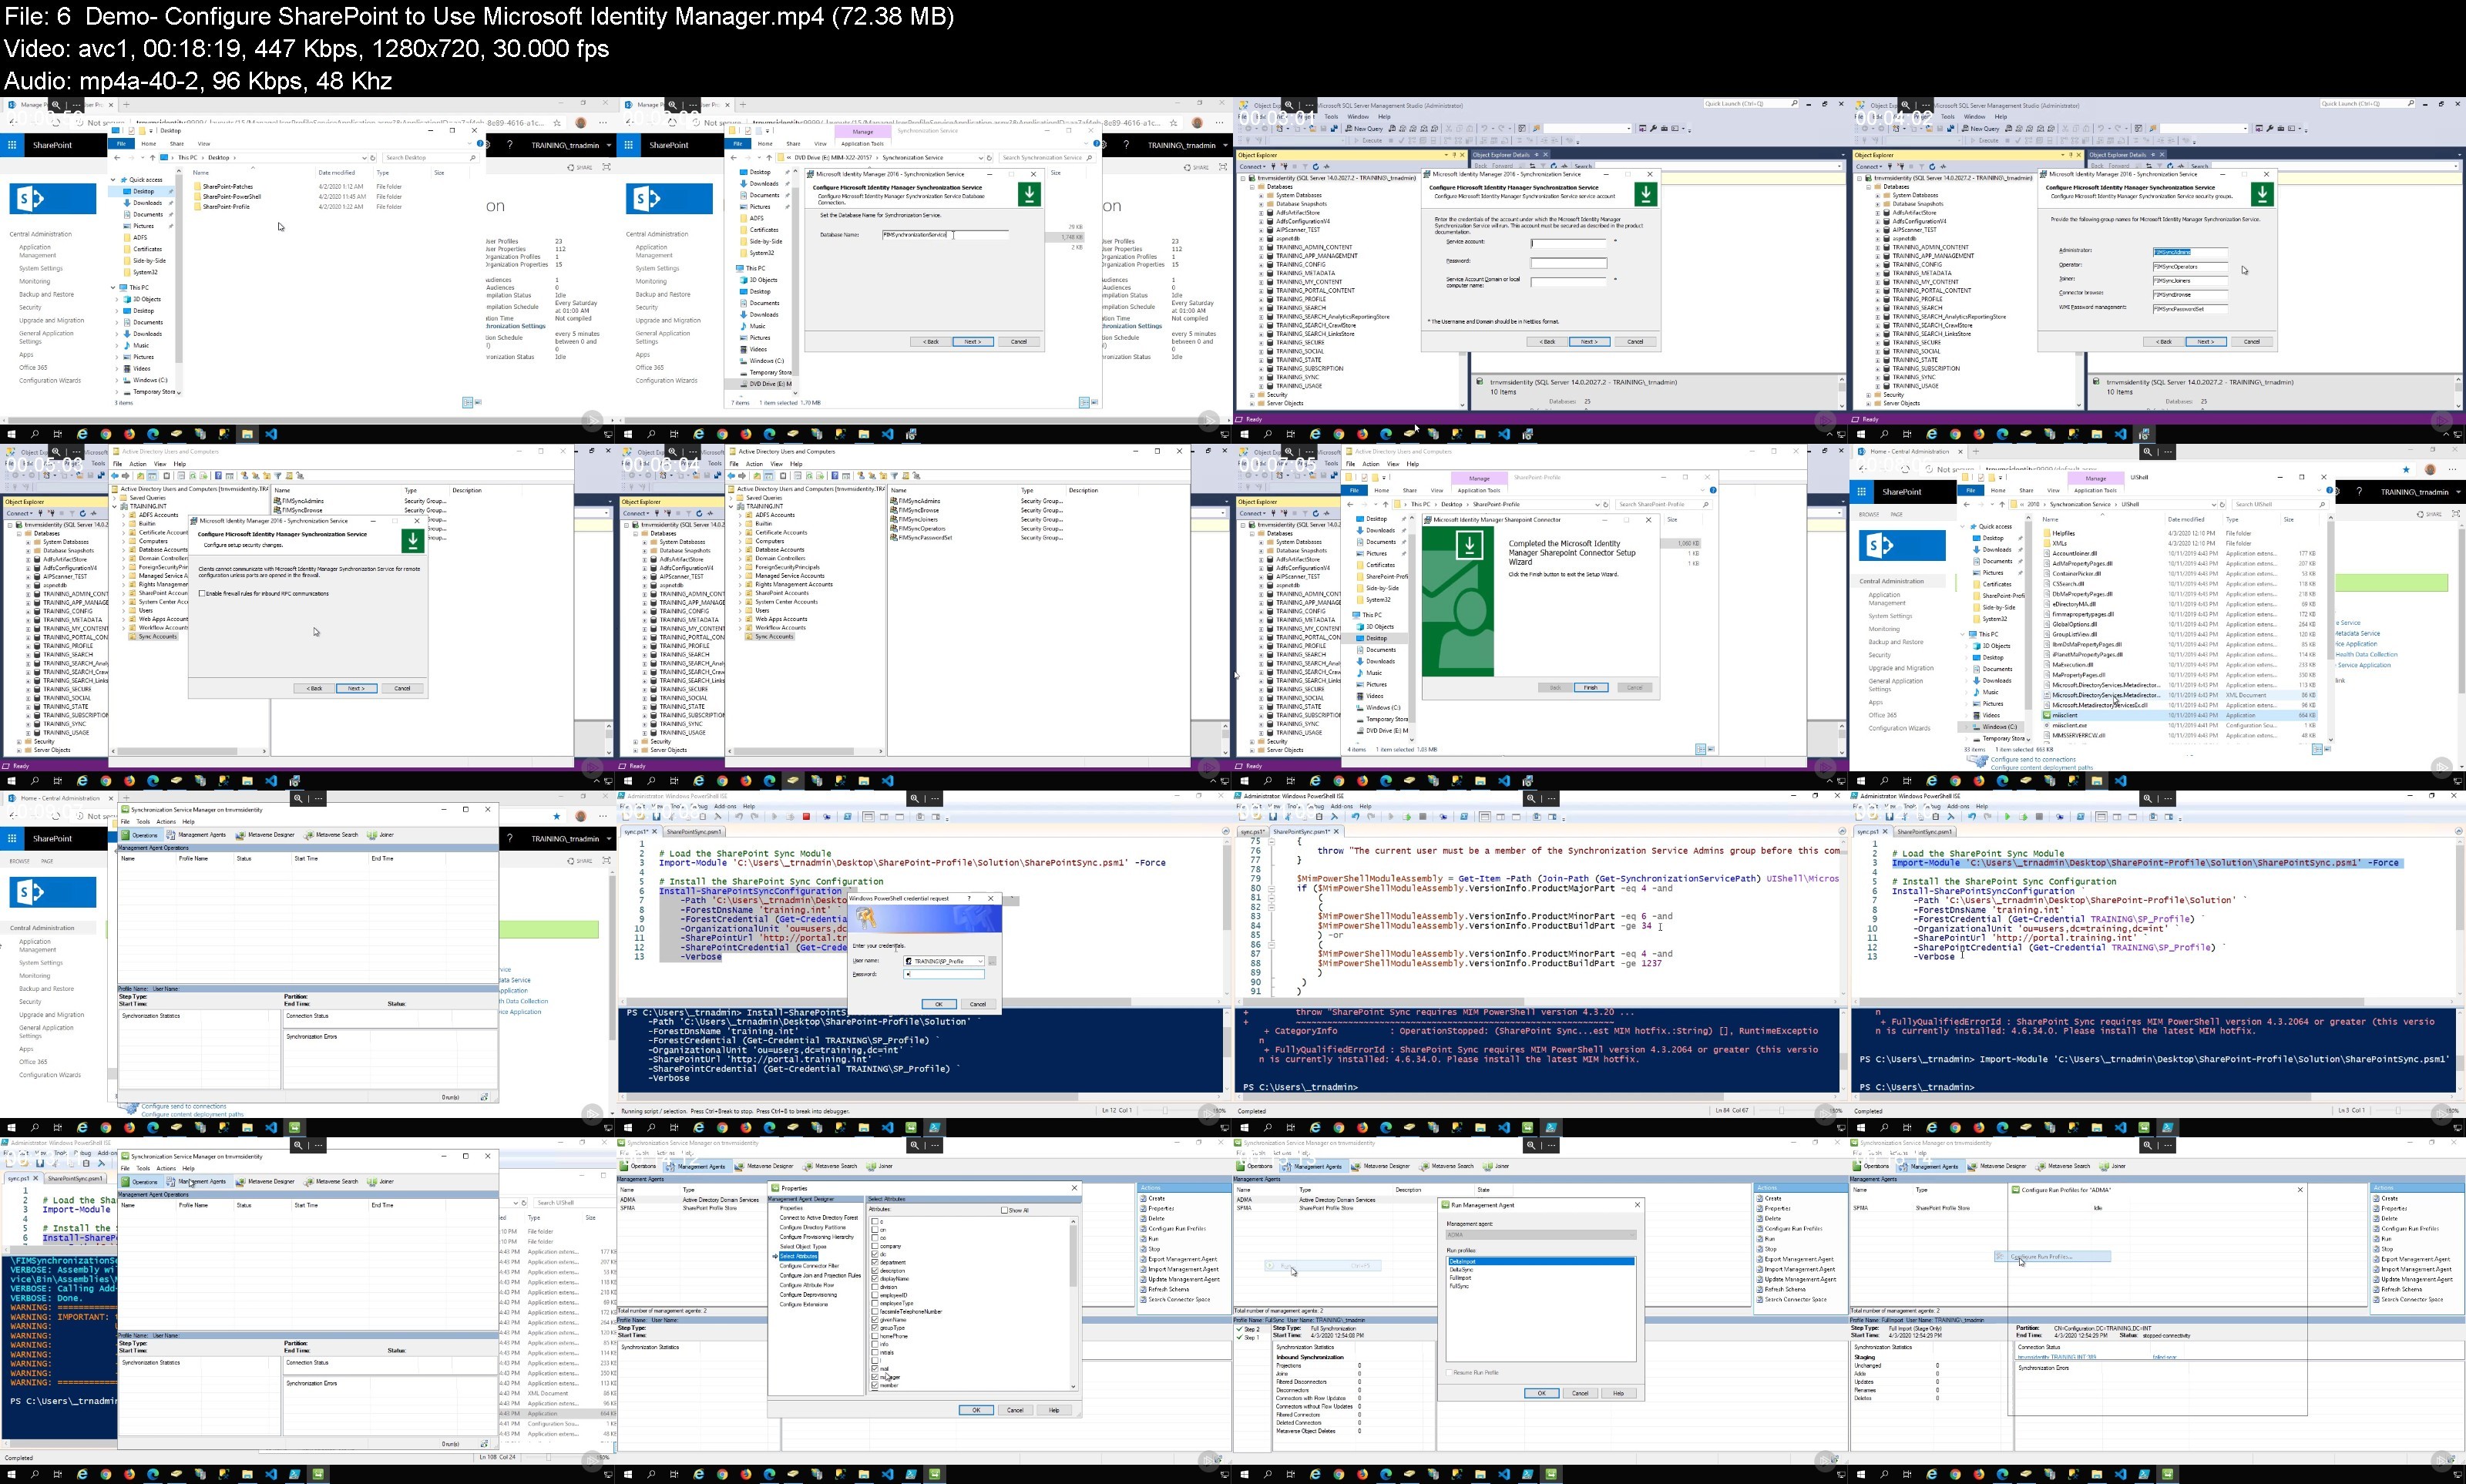Collapse the code fold at line 75
2466x1484 pixels.
(1272, 842)
